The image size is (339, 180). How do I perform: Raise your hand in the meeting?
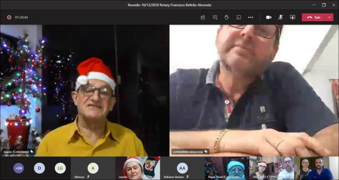(x=227, y=18)
